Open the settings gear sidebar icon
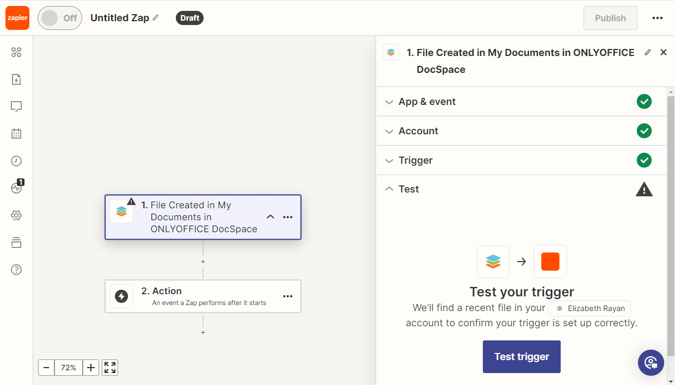675x385 pixels. [x=16, y=215]
